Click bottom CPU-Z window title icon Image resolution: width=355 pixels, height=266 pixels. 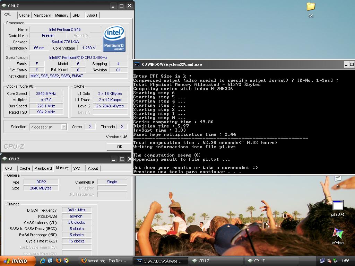point(5,159)
